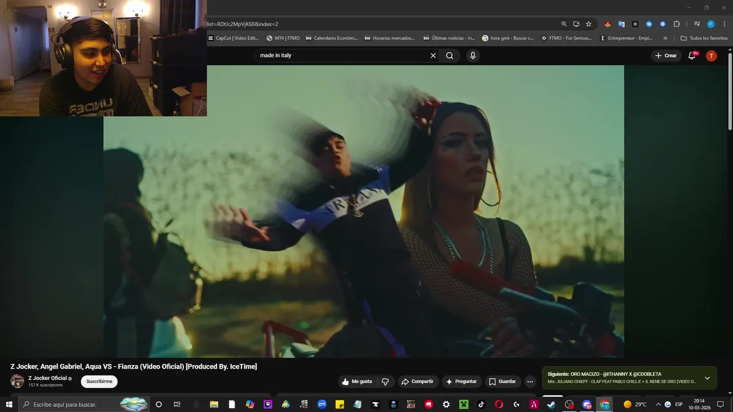
Task: Open Task View in the taskbar
Action: coord(177,405)
